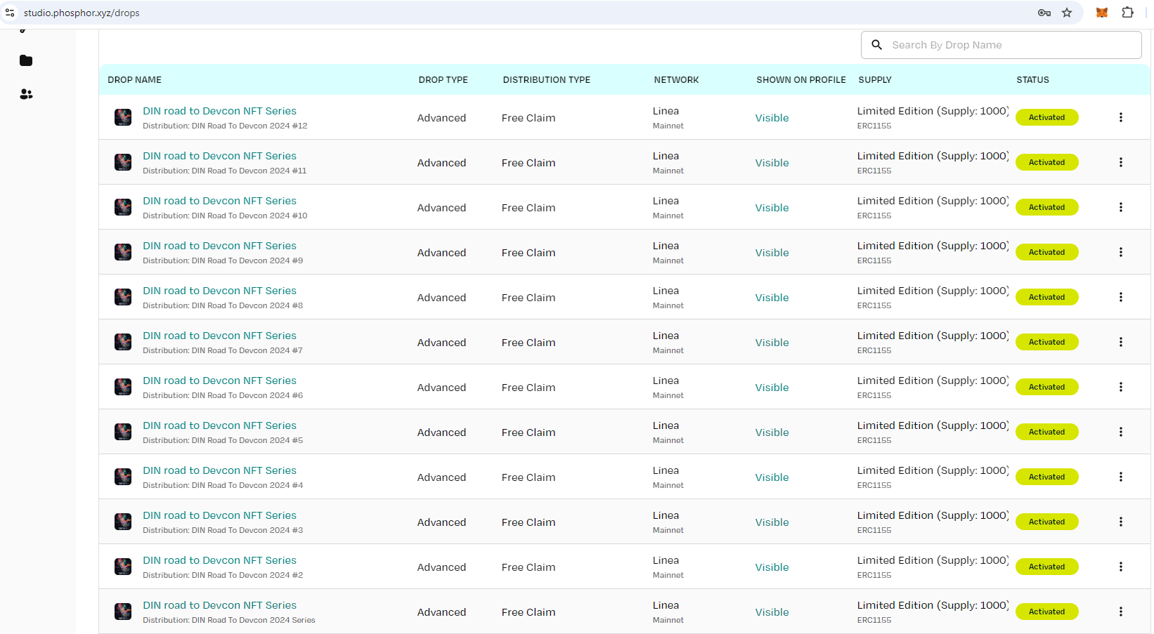
Task: Open more options for Devcon 2024 #11 drop
Action: (x=1121, y=162)
